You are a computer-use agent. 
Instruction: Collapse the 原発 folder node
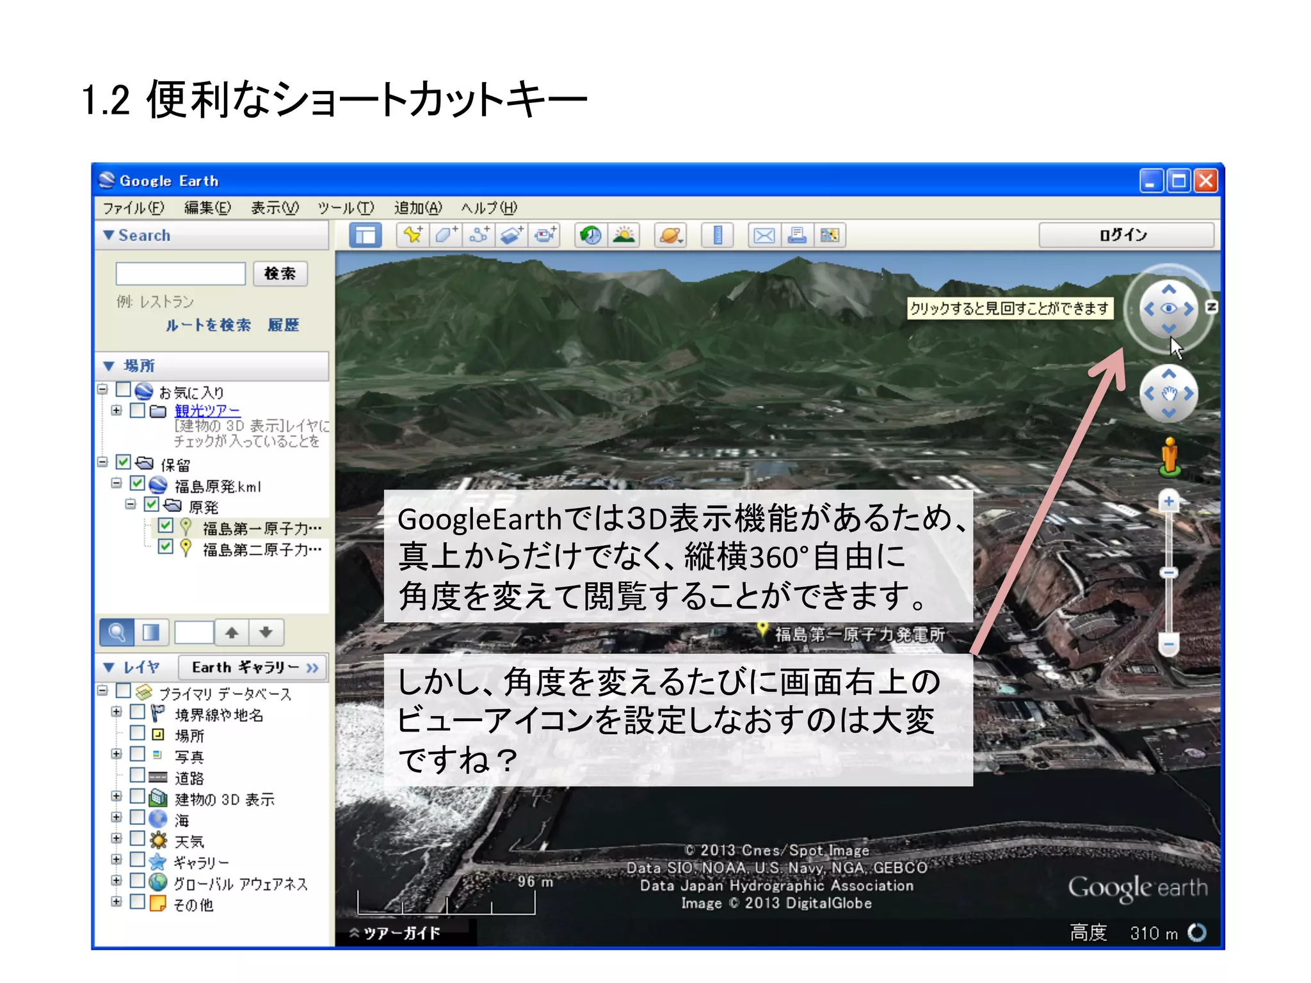pos(131,504)
